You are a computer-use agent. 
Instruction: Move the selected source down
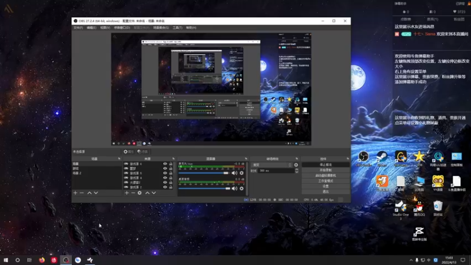(x=154, y=193)
